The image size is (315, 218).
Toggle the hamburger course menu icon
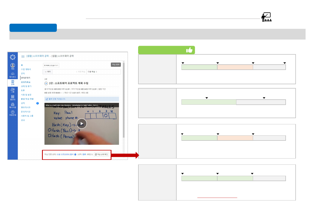coord(23,56)
